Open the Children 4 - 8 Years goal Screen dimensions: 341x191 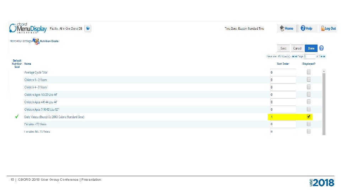click(x=36, y=87)
